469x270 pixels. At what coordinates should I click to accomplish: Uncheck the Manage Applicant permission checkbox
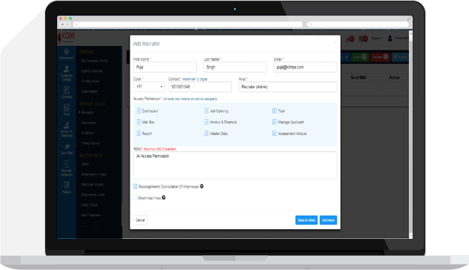pos(275,122)
